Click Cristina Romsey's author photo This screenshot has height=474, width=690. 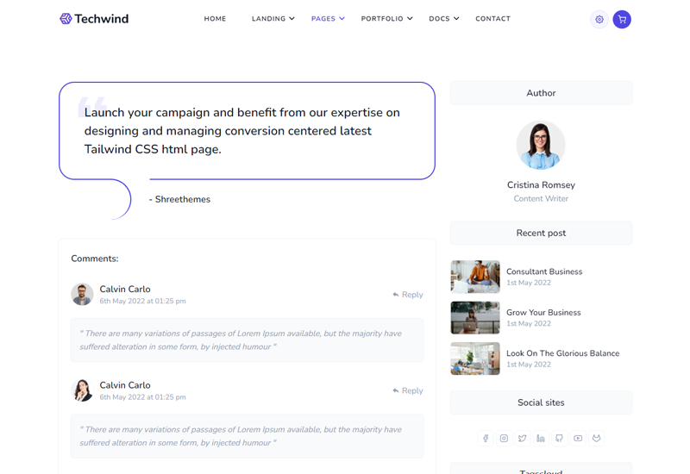541,145
